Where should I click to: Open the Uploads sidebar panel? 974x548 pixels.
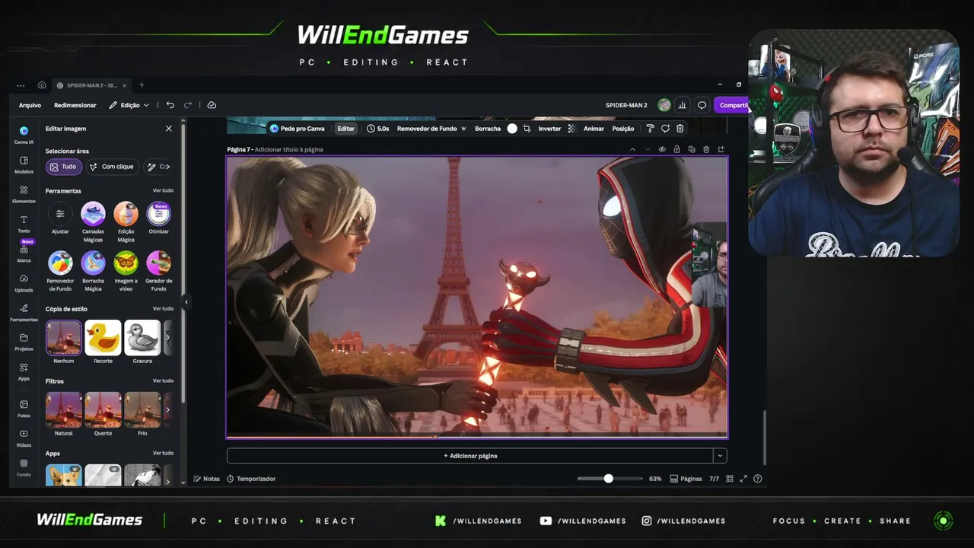point(24,283)
